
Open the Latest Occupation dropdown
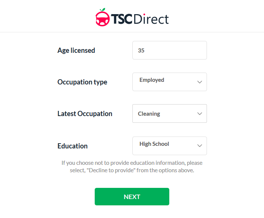coord(169,113)
